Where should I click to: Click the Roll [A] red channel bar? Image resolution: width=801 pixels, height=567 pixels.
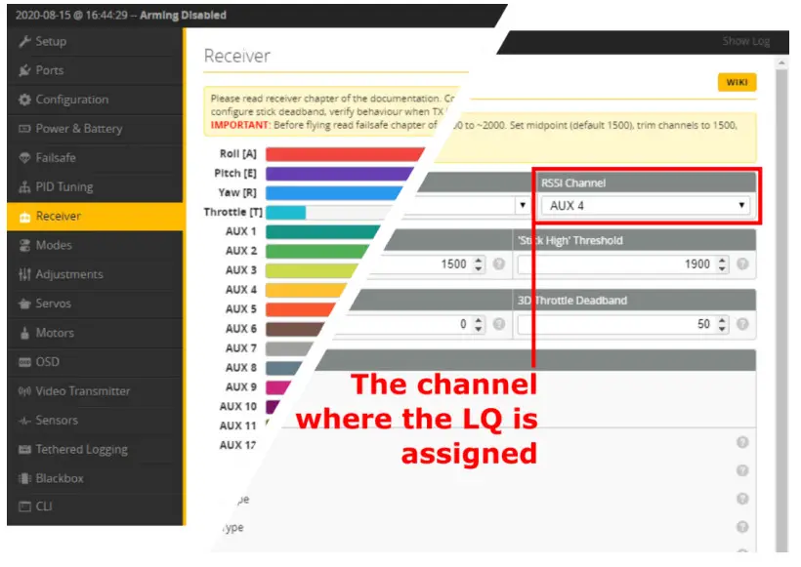click(345, 154)
